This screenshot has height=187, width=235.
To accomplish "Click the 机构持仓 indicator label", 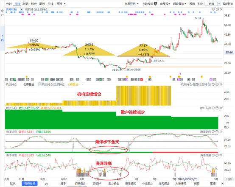I will tap(11, 84).
